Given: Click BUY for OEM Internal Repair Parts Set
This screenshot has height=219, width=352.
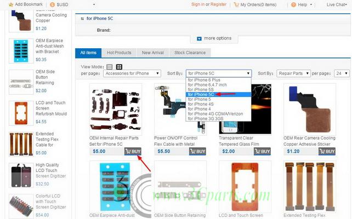Looking at the screenshot, I should (133, 151).
